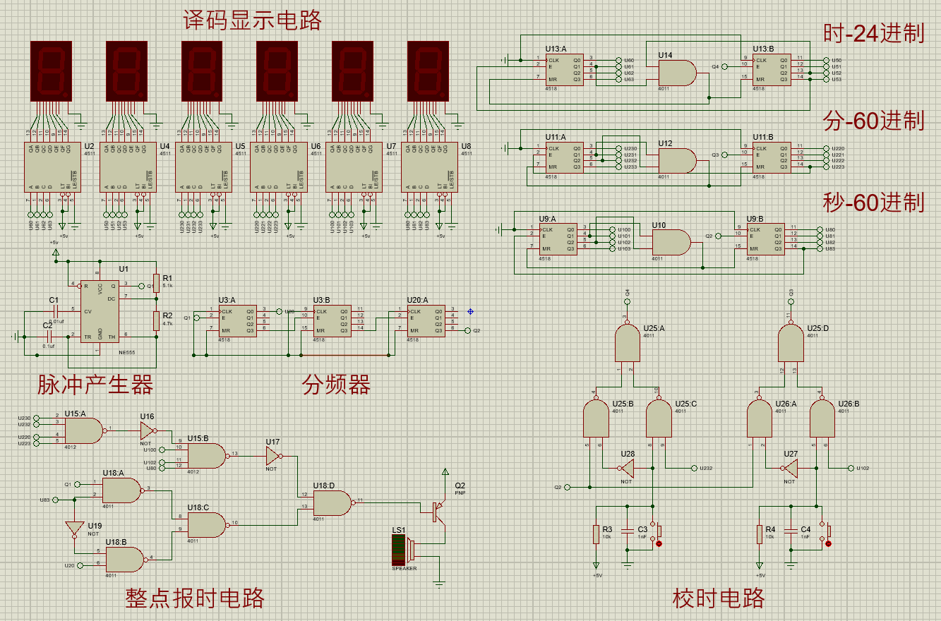Select NAND gate U26:B
The height and width of the screenshot is (621, 941).
(x=823, y=418)
